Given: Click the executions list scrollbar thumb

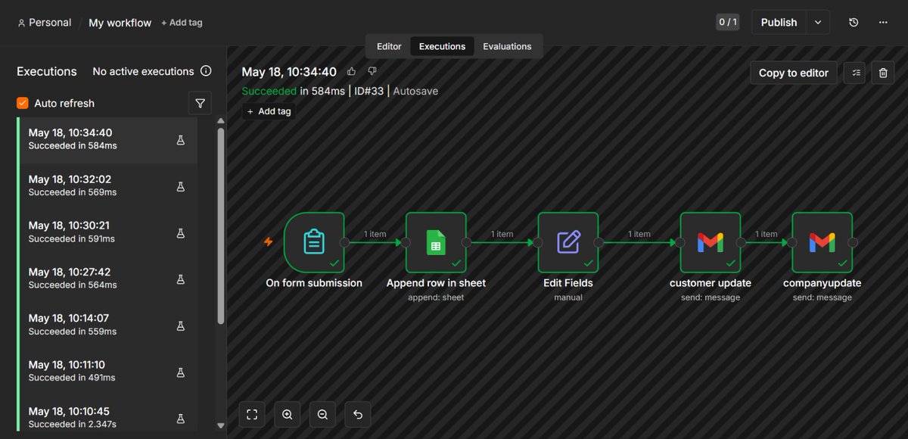Looking at the screenshot, I should point(221,226).
